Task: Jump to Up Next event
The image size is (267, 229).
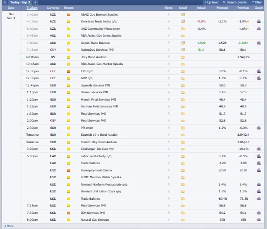Action: [x=211, y=2]
